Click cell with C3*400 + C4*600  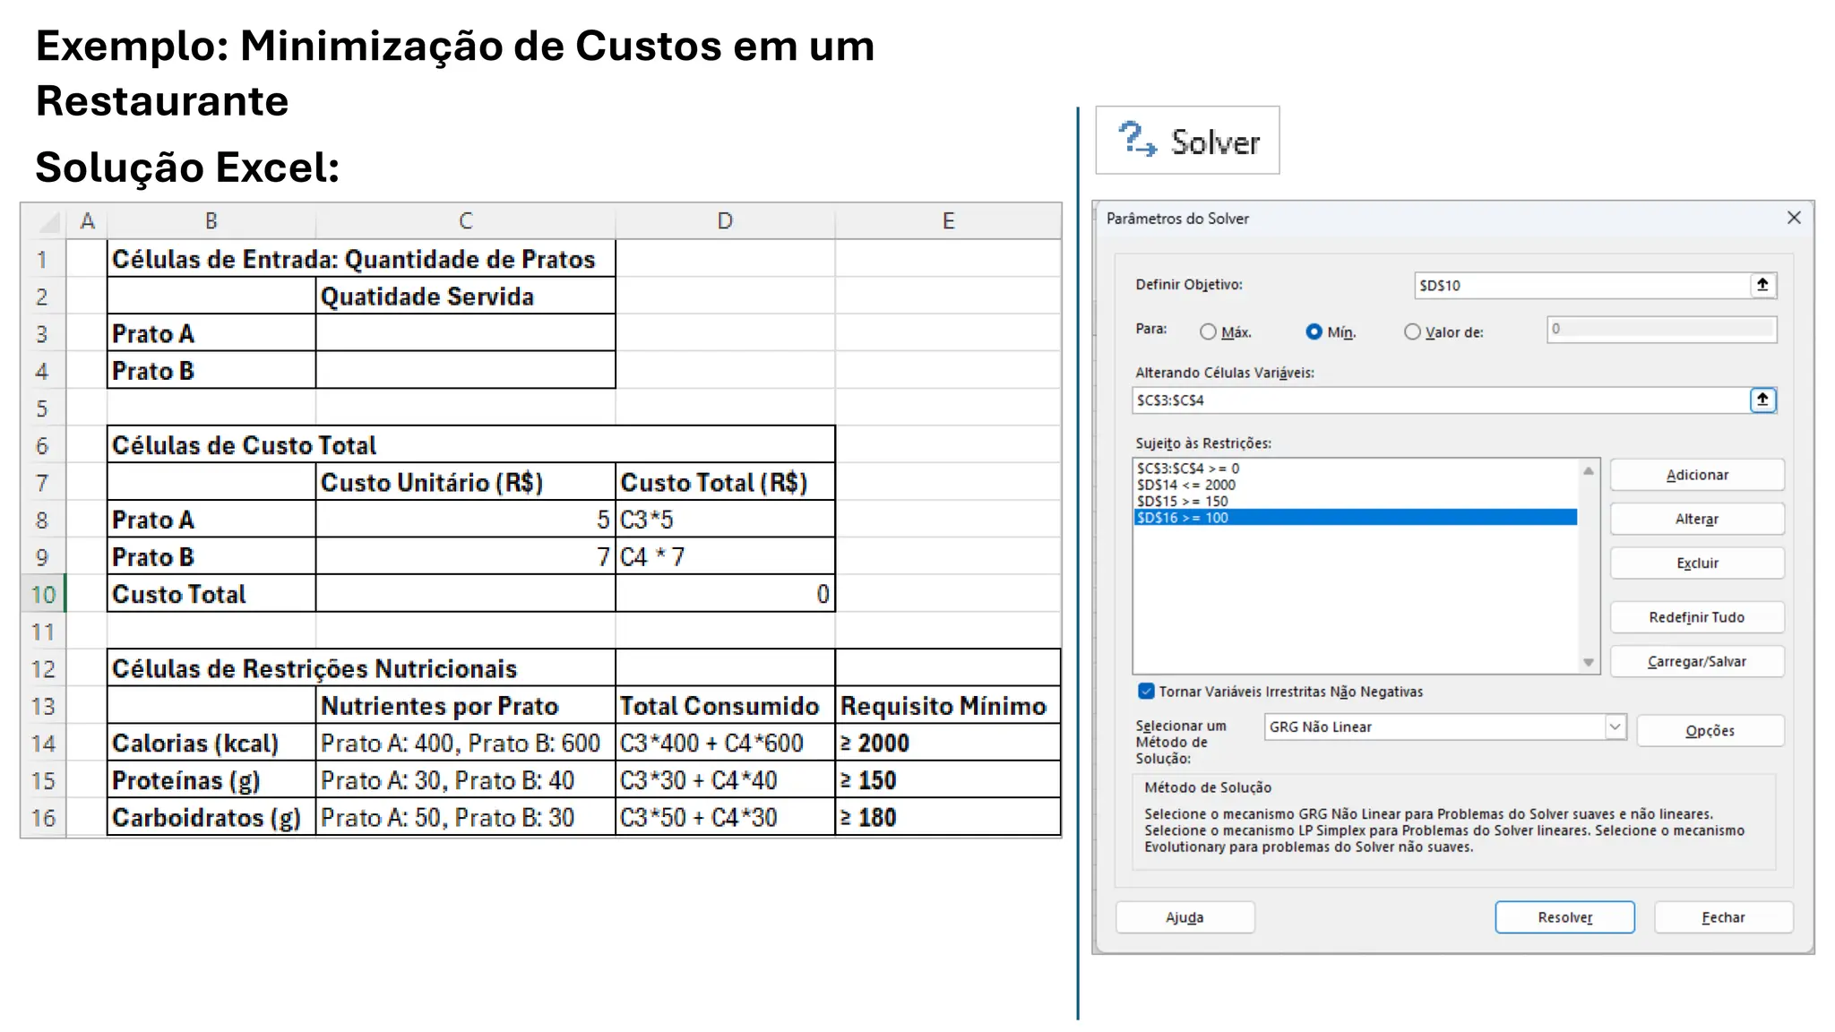point(725,744)
